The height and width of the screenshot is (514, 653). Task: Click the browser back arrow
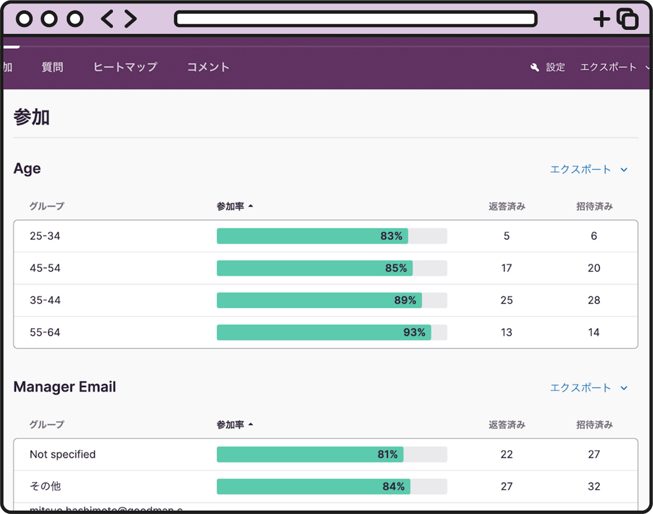[x=107, y=19]
